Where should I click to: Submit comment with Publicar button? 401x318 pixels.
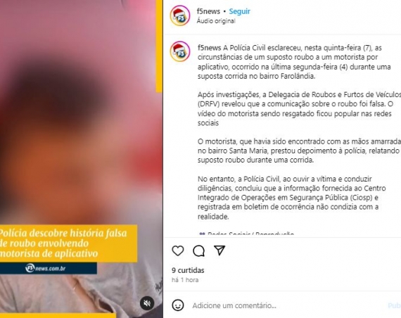[x=395, y=305]
